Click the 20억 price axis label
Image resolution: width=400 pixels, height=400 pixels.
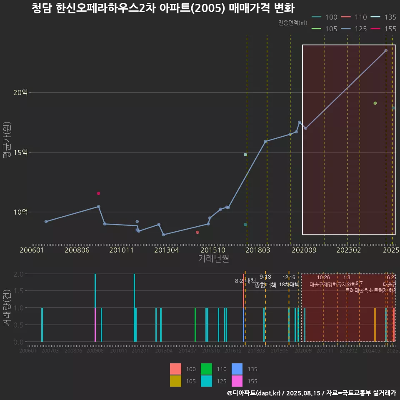(20, 92)
